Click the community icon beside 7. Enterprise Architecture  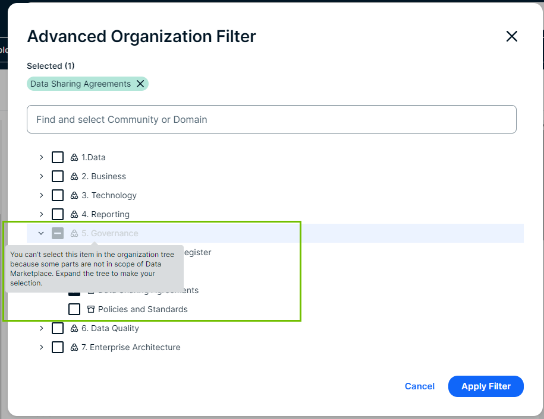(x=74, y=347)
